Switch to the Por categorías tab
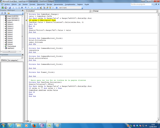The image size is (160, 128). 13,60
